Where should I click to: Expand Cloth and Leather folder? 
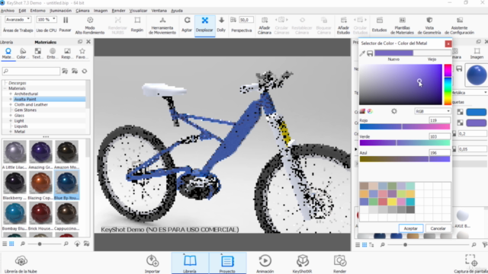11,105
